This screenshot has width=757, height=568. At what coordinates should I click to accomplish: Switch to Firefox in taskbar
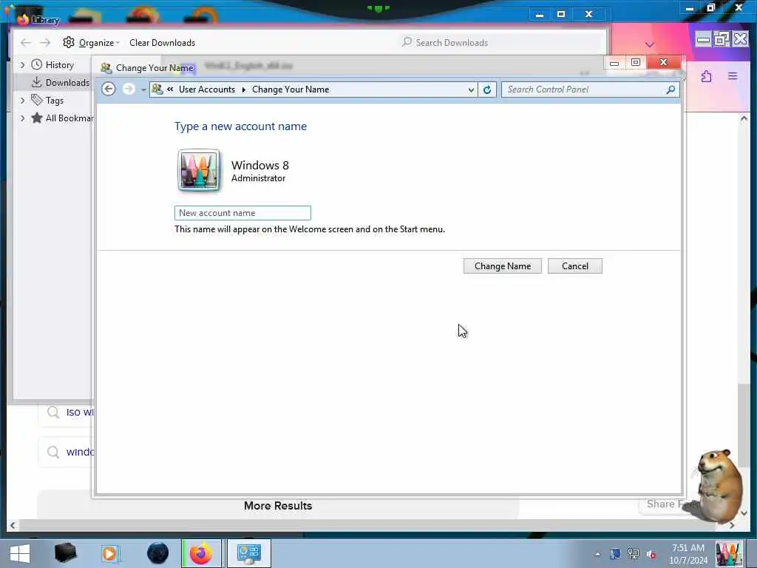click(x=201, y=553)
